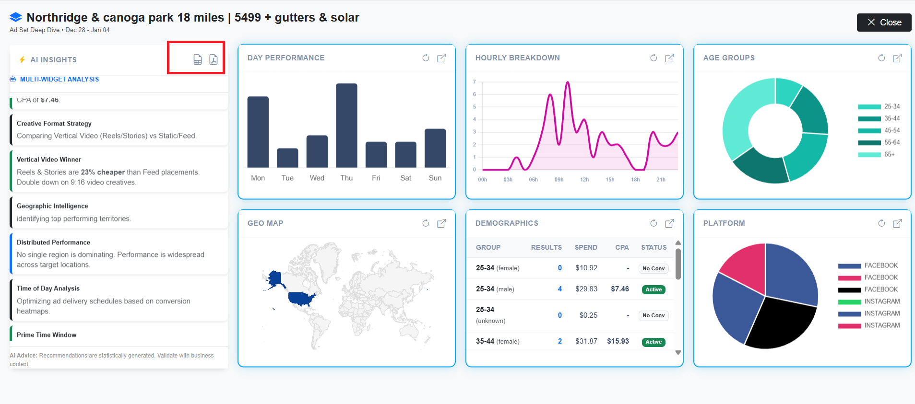Sort Demographics by CPA column header

(622, 247)
